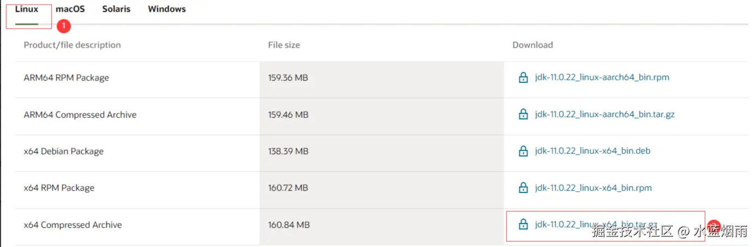Image resolution: width=756 pixels, height=247 pixels.
Task: Switch to the Linux tab
Action: click(x=27, y=9)
